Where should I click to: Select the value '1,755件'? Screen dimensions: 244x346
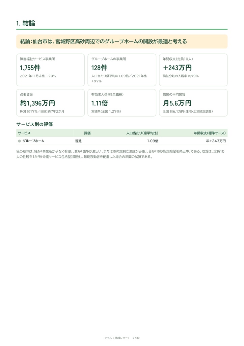pyautogui.click(x=30, y=68)
